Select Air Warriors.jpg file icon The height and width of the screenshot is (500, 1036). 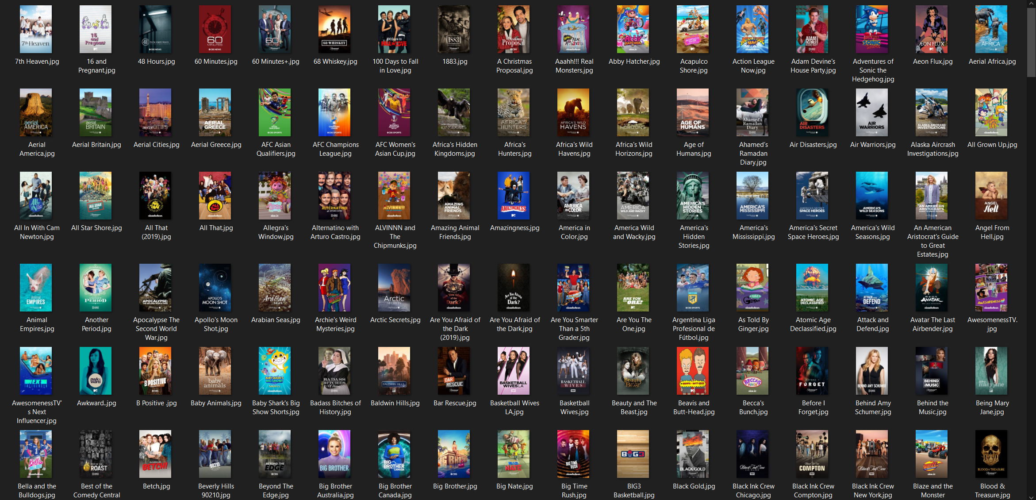point(872,112)
